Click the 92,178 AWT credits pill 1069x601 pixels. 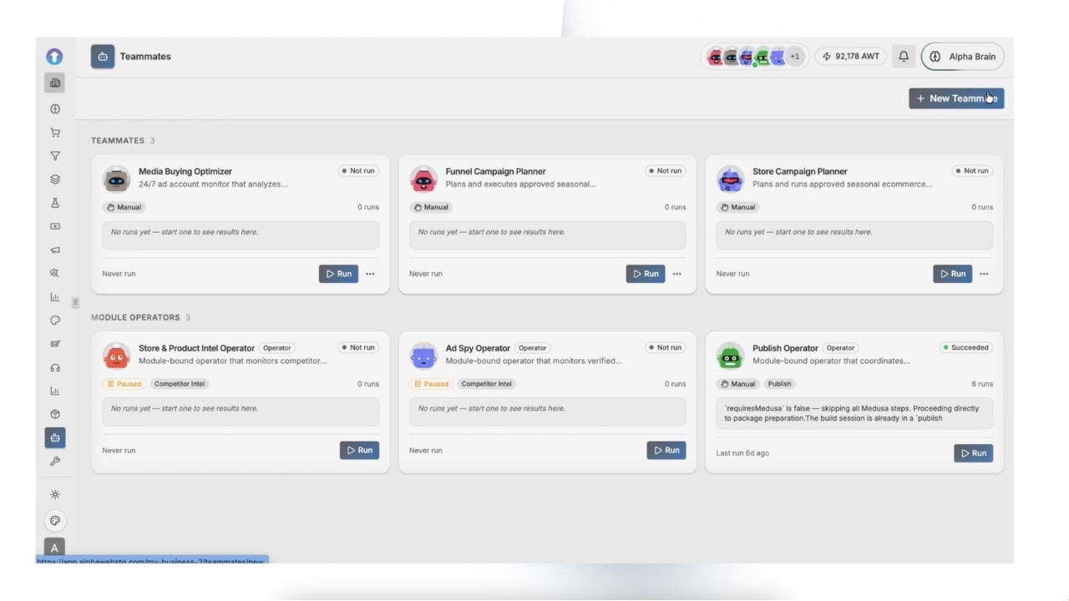pyautogui.click(x=851, y=56)
